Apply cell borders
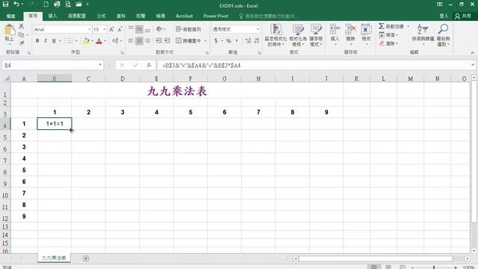This screenshot has height=269, width=478. 70,40
